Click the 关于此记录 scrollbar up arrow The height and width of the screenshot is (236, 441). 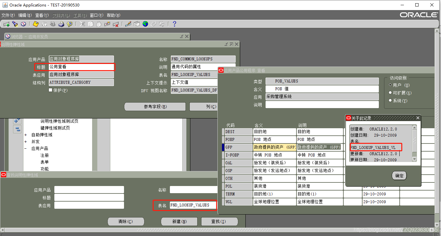tap(414, 127)
